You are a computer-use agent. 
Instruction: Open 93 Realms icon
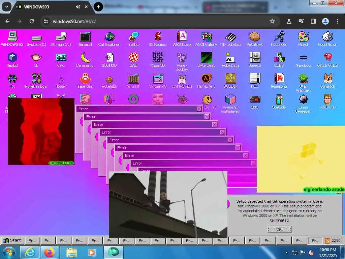(158, 39)
